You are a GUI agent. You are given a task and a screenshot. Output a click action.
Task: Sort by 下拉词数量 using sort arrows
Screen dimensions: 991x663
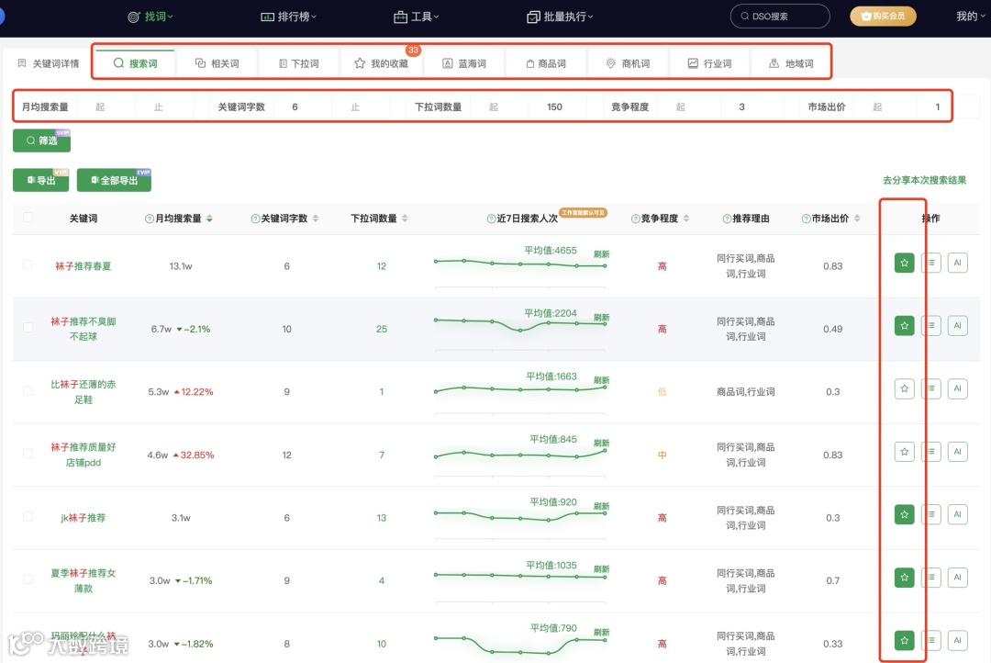pos(405,219)
